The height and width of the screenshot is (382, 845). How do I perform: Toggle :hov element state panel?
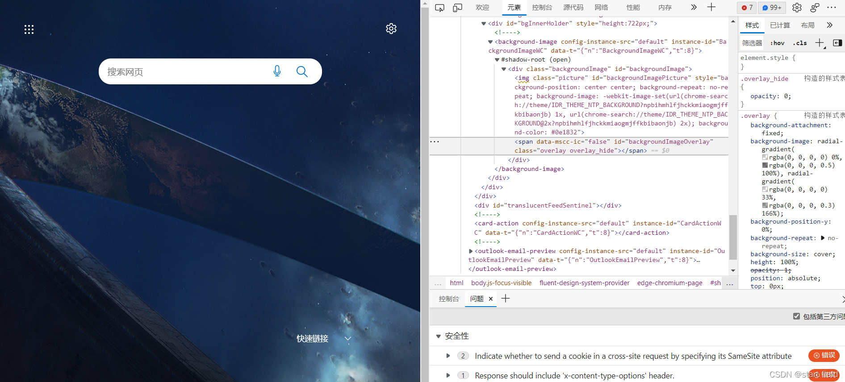pos(778,43)
